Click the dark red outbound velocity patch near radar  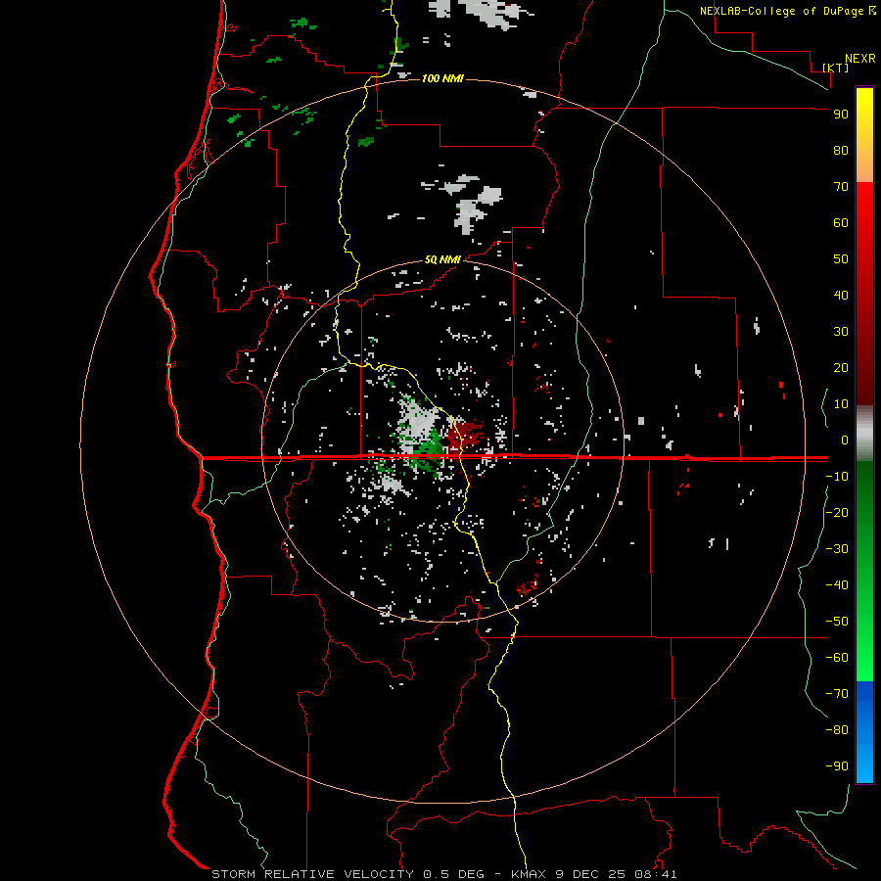pyautogui.click(x=464, y=435)
